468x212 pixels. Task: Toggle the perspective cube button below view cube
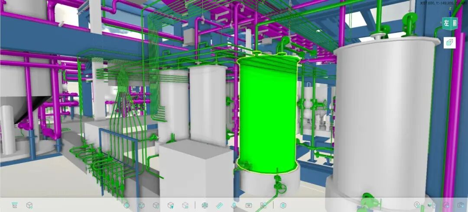click(x=449, y=42)
